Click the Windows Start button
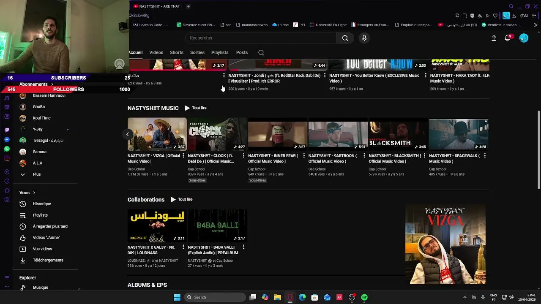This screenshot has height=304, width=541. [x=177, y=297]
